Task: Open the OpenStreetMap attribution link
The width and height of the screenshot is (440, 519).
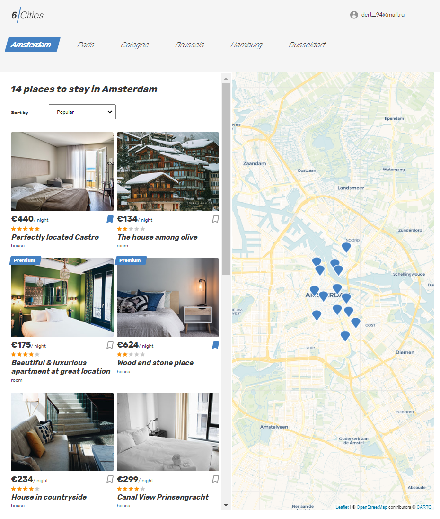Action: (x=371, y=508)
